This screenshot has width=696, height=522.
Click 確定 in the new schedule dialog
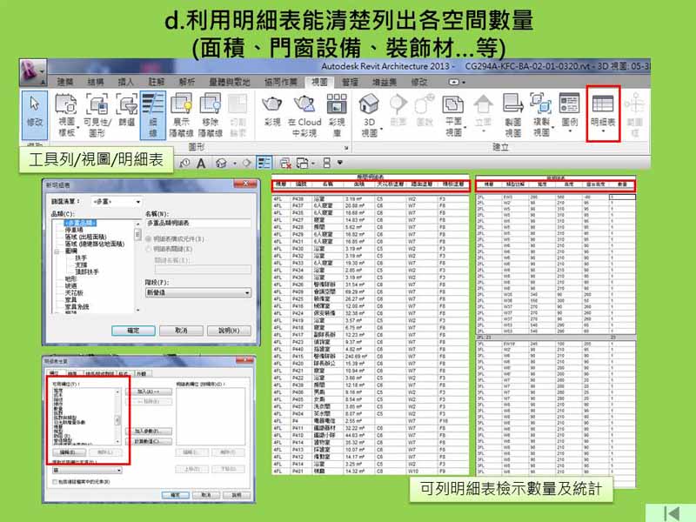tap(133, 331)
